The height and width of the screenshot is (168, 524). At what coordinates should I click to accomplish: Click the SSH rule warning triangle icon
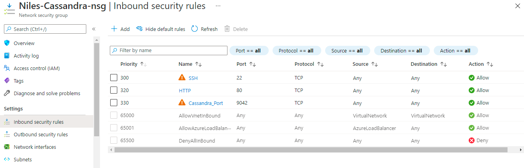pyautogui.click(x=182, y=78)
